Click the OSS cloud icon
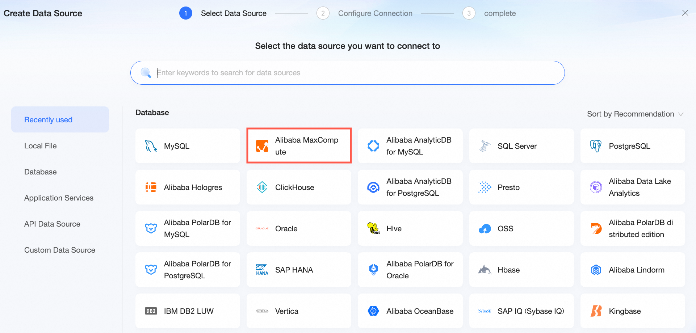 point(485,228)
